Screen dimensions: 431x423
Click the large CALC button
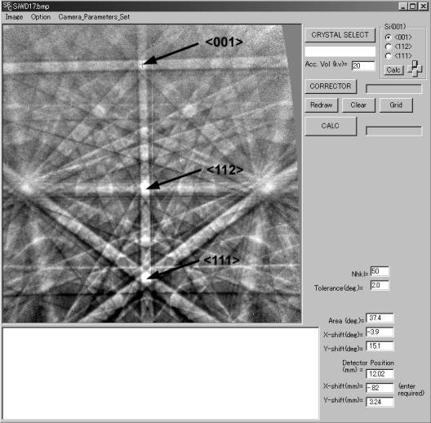click(x=331, y=126)
